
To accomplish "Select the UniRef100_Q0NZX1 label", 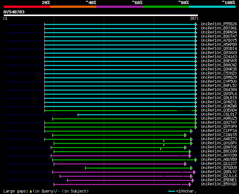I will coord(219,102).
